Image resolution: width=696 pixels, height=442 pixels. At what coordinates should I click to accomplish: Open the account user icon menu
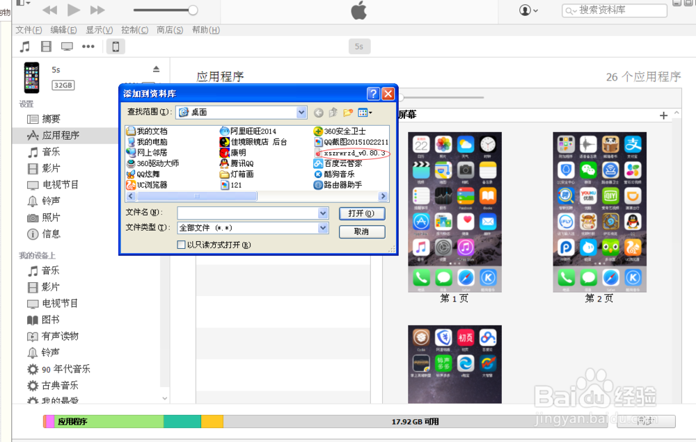(x=528, y=10)
